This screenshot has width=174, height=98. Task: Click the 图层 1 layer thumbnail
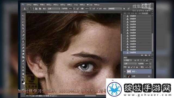tap(129, 71)
